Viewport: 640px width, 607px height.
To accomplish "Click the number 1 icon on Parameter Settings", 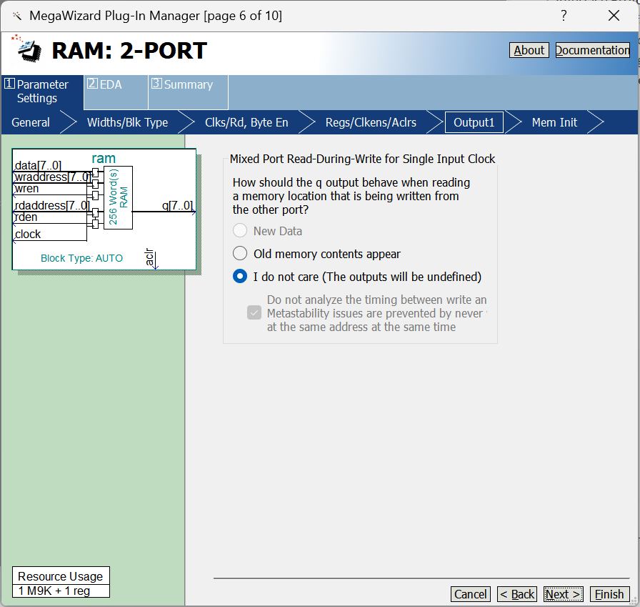I will point(9,84).
